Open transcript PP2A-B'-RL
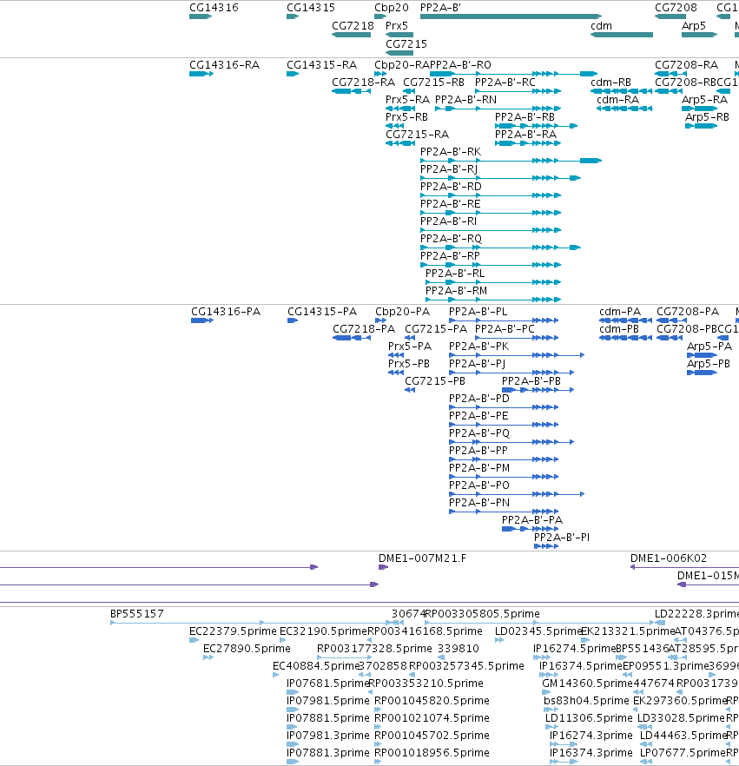Viewport: 739px width, 766px height. coord(455,274)
